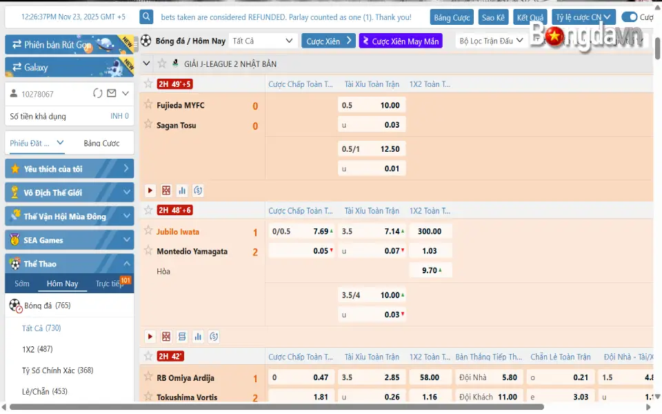Expand the Bộ Lọc Trận Đấu dropdown

click(492, 41)
